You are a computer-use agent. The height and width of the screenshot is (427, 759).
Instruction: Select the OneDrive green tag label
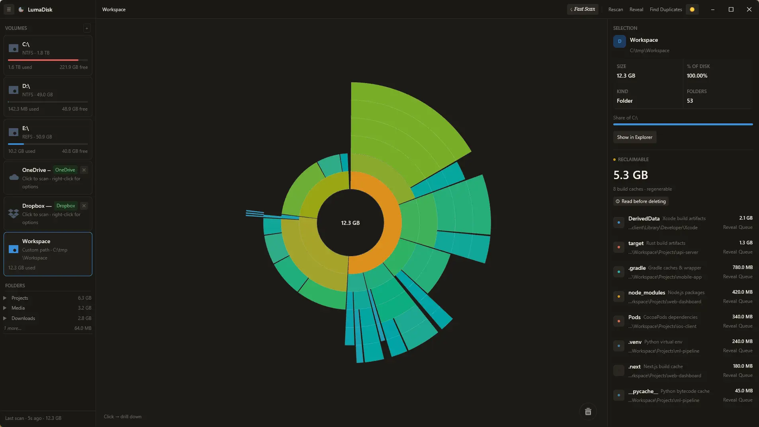[65, 170]
